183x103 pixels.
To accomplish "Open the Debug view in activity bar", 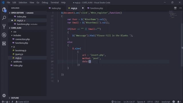I will (x=4, y=35).
